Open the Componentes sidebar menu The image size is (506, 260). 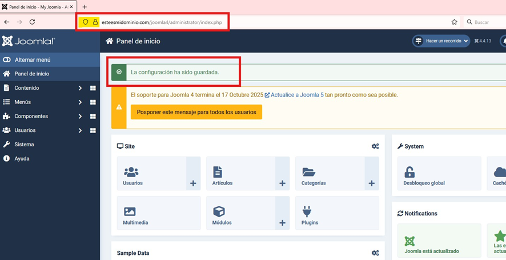[x=31, y=116]
